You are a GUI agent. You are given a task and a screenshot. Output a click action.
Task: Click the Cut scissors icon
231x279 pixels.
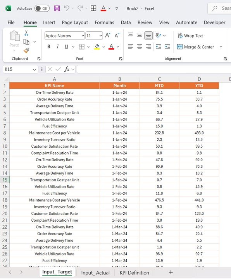(x=26, y=33)
